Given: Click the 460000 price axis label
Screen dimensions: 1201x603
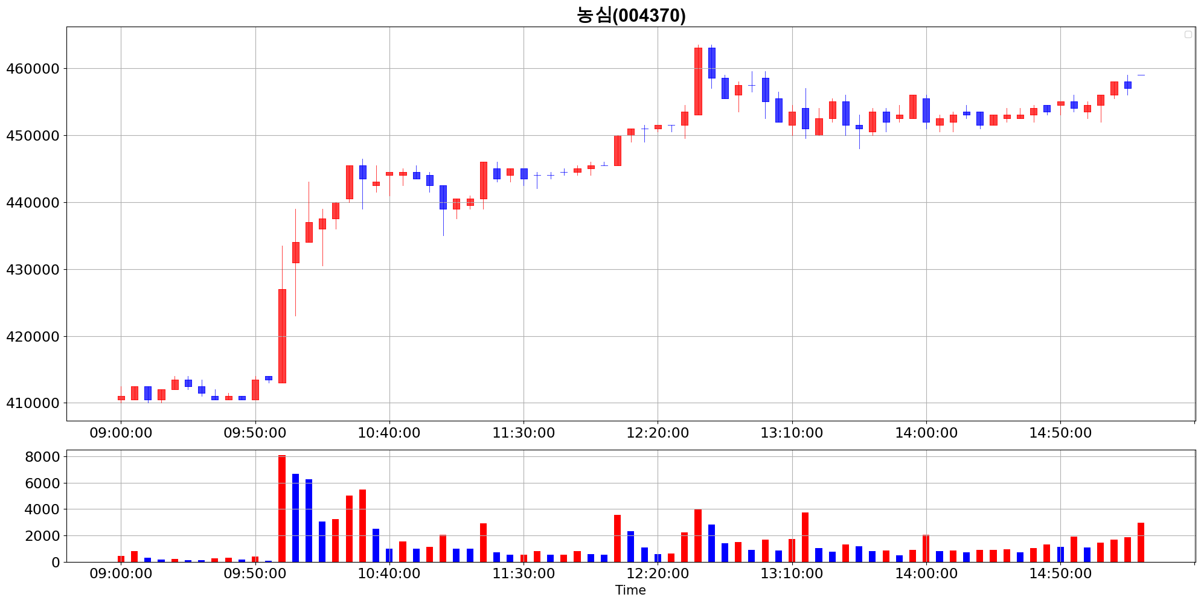Looking at the screenshot, I should tap(33, 69).
